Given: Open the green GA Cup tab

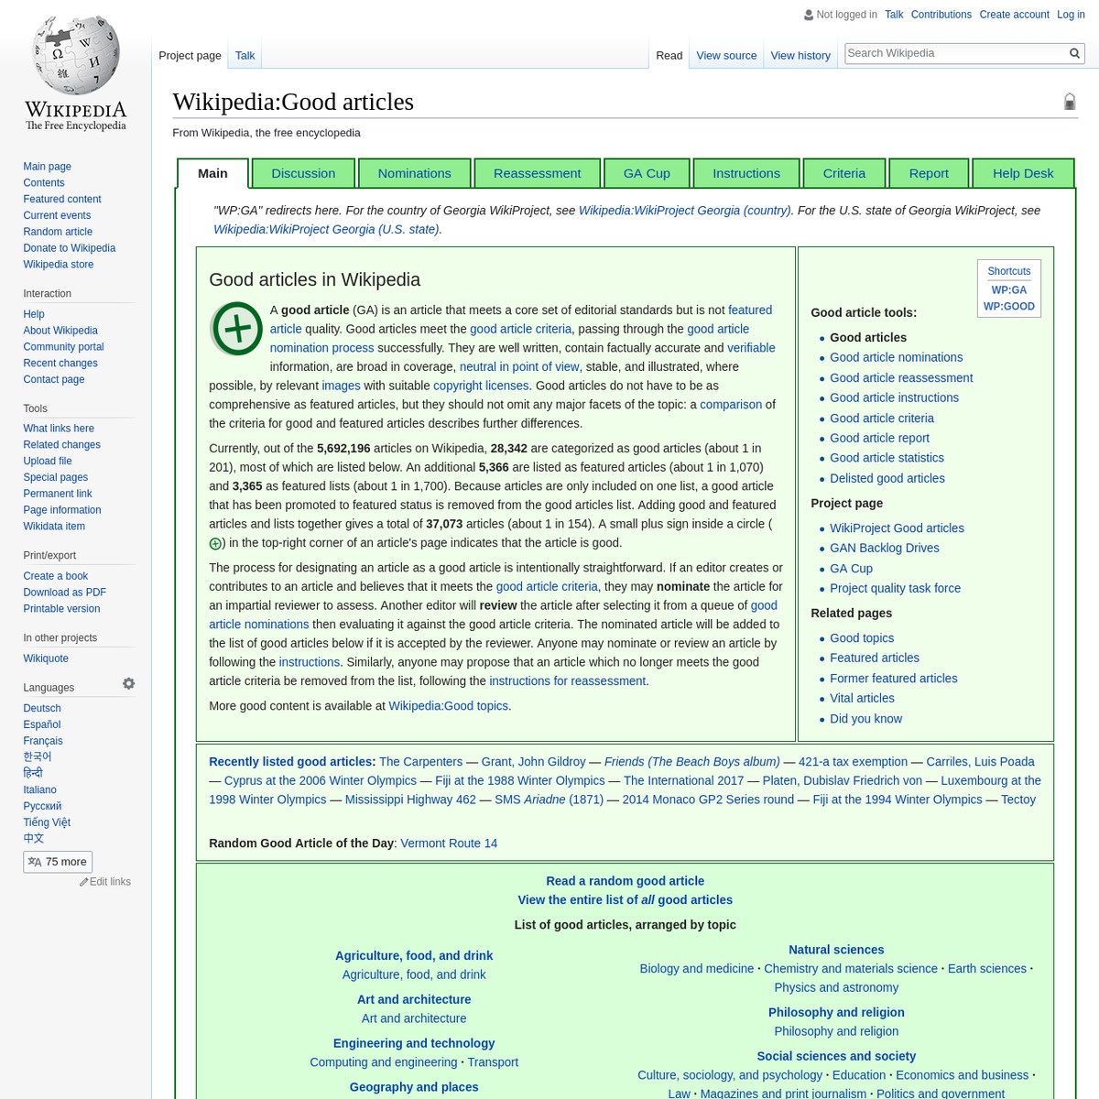Looking at the screenshot, I should [647, 173].
